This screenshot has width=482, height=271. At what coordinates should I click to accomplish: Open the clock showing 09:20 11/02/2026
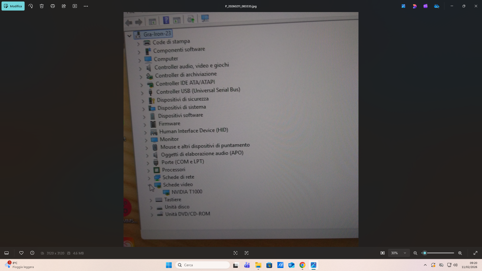(469, 265)
